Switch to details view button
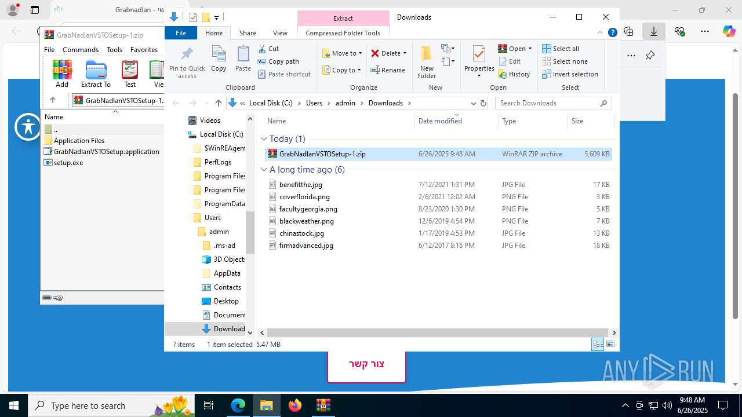Image resolution: width=742 pixels, height=417 pixels. pyautogui.click(x=598, y=345)
